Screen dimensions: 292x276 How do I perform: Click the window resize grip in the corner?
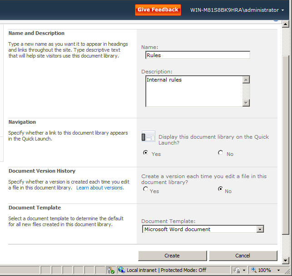point(288,272)
